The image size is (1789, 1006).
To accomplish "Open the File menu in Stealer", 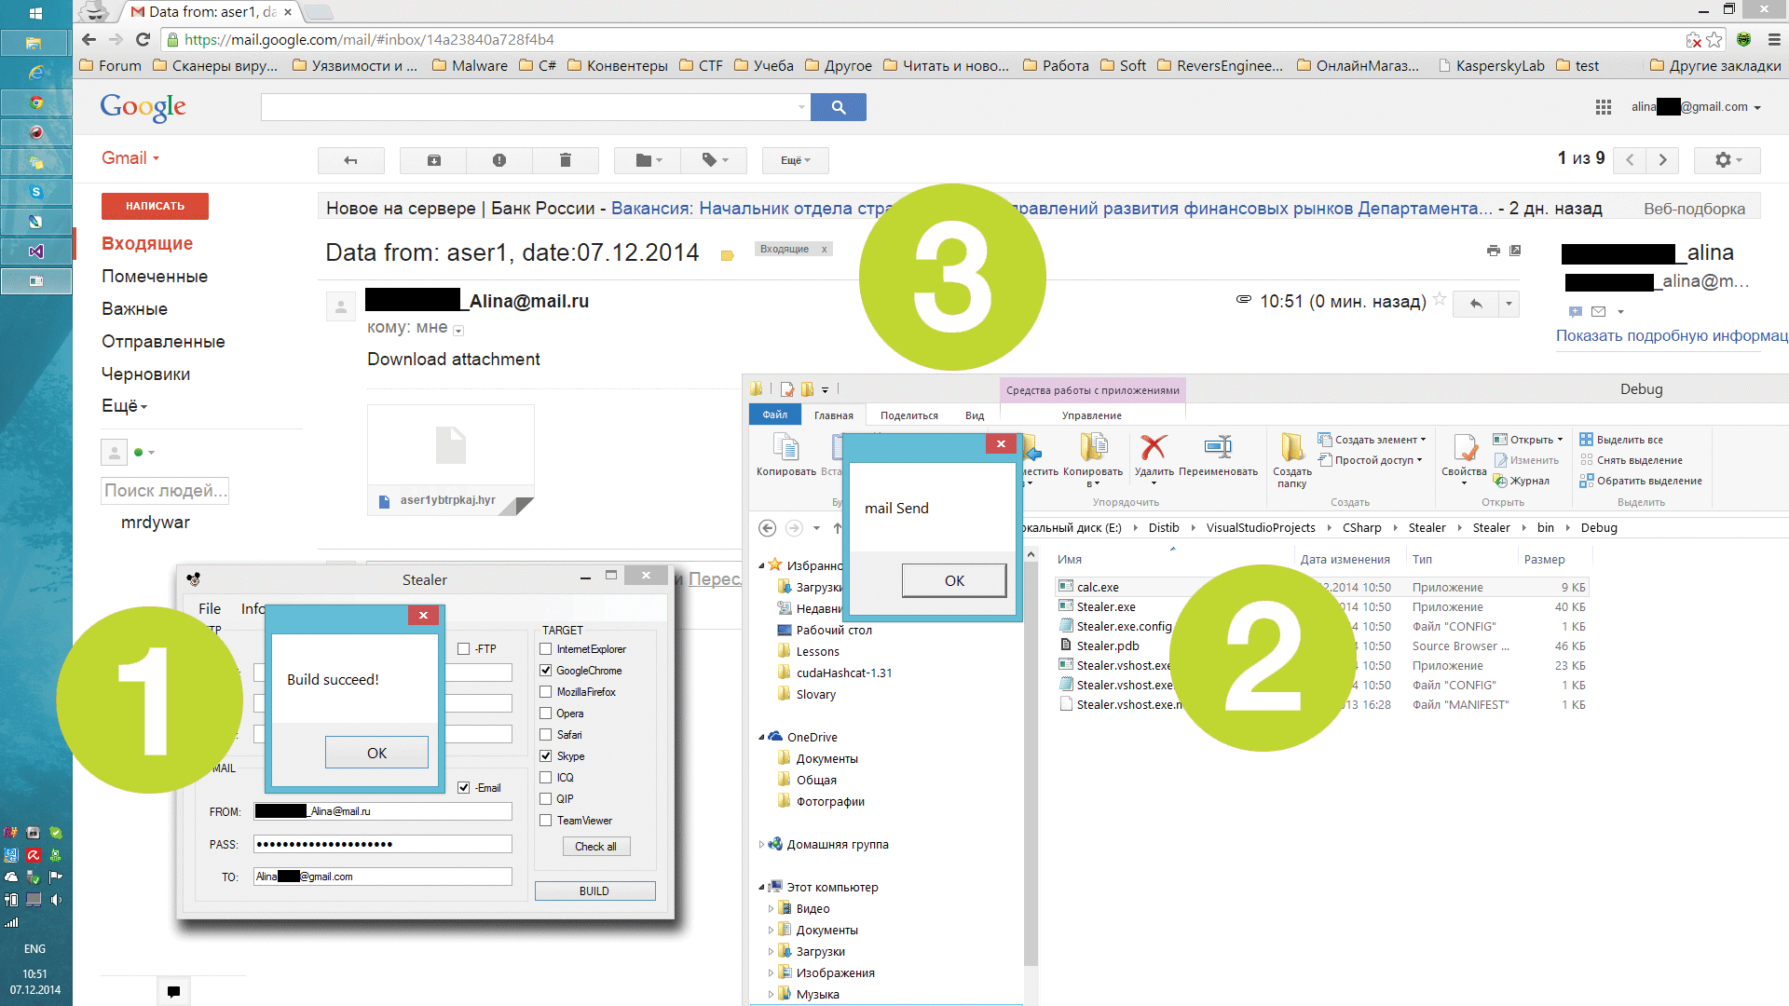I will (210, 608).
